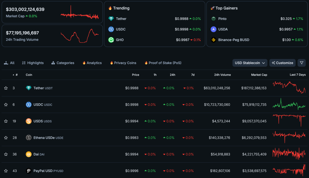Open the filter funnel icon
The width and height of the screenshot is (309, 178).
(301, 63)
